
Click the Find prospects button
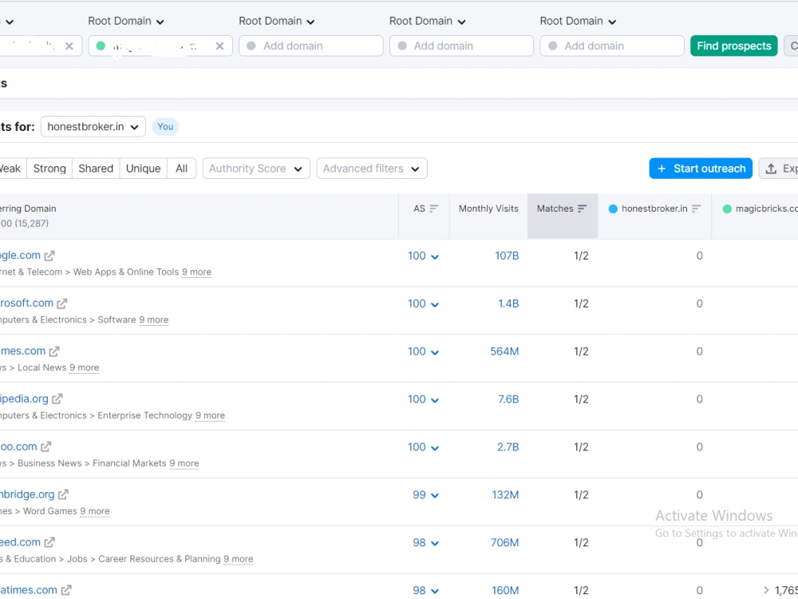point(734,46)
